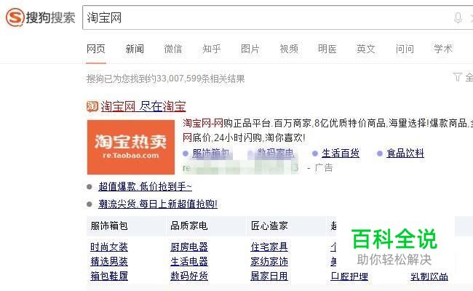Click the Sogou Search logo
473x291 pixels.
click(41, 17)
